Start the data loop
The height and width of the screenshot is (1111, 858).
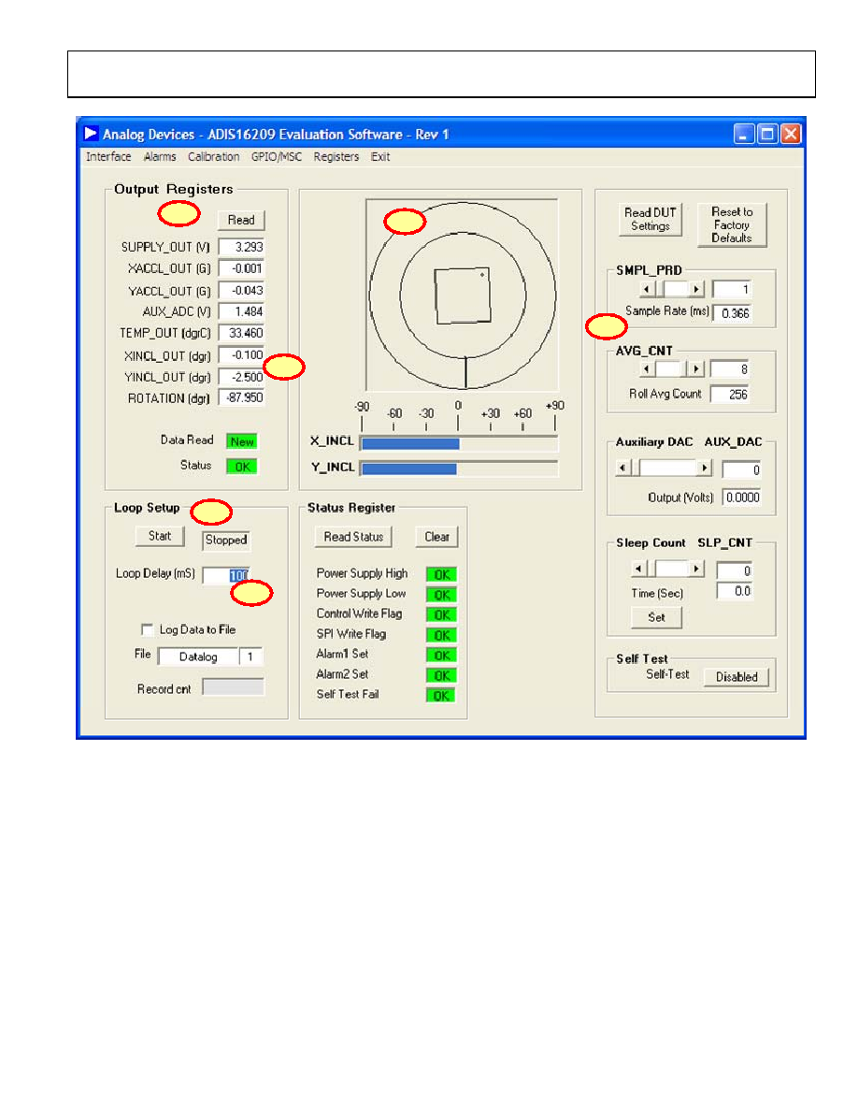coord(159,537)
